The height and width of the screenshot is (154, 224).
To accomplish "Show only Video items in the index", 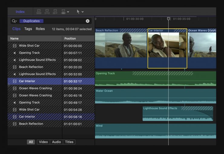I will pos(43,142).
